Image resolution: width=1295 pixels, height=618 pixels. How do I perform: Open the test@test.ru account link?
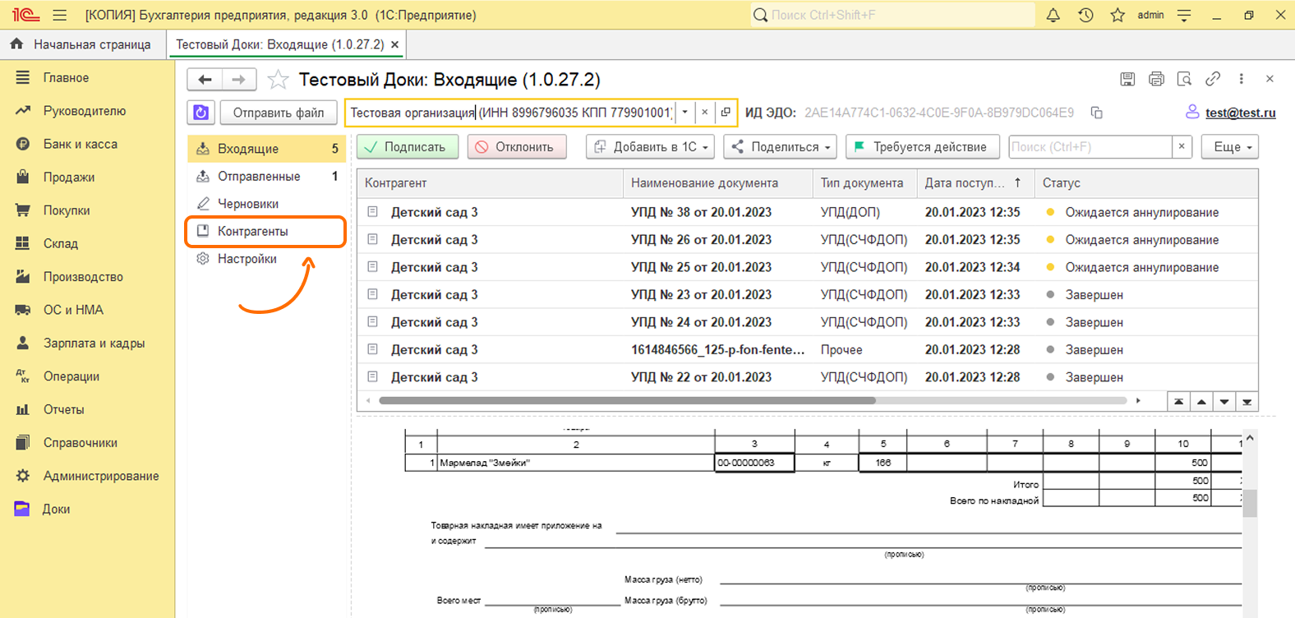coord(1240,113)
